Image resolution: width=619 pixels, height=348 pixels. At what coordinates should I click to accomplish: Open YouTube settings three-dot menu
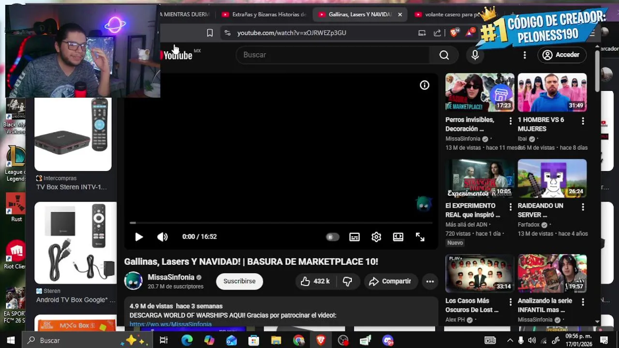tap(525, 55)
